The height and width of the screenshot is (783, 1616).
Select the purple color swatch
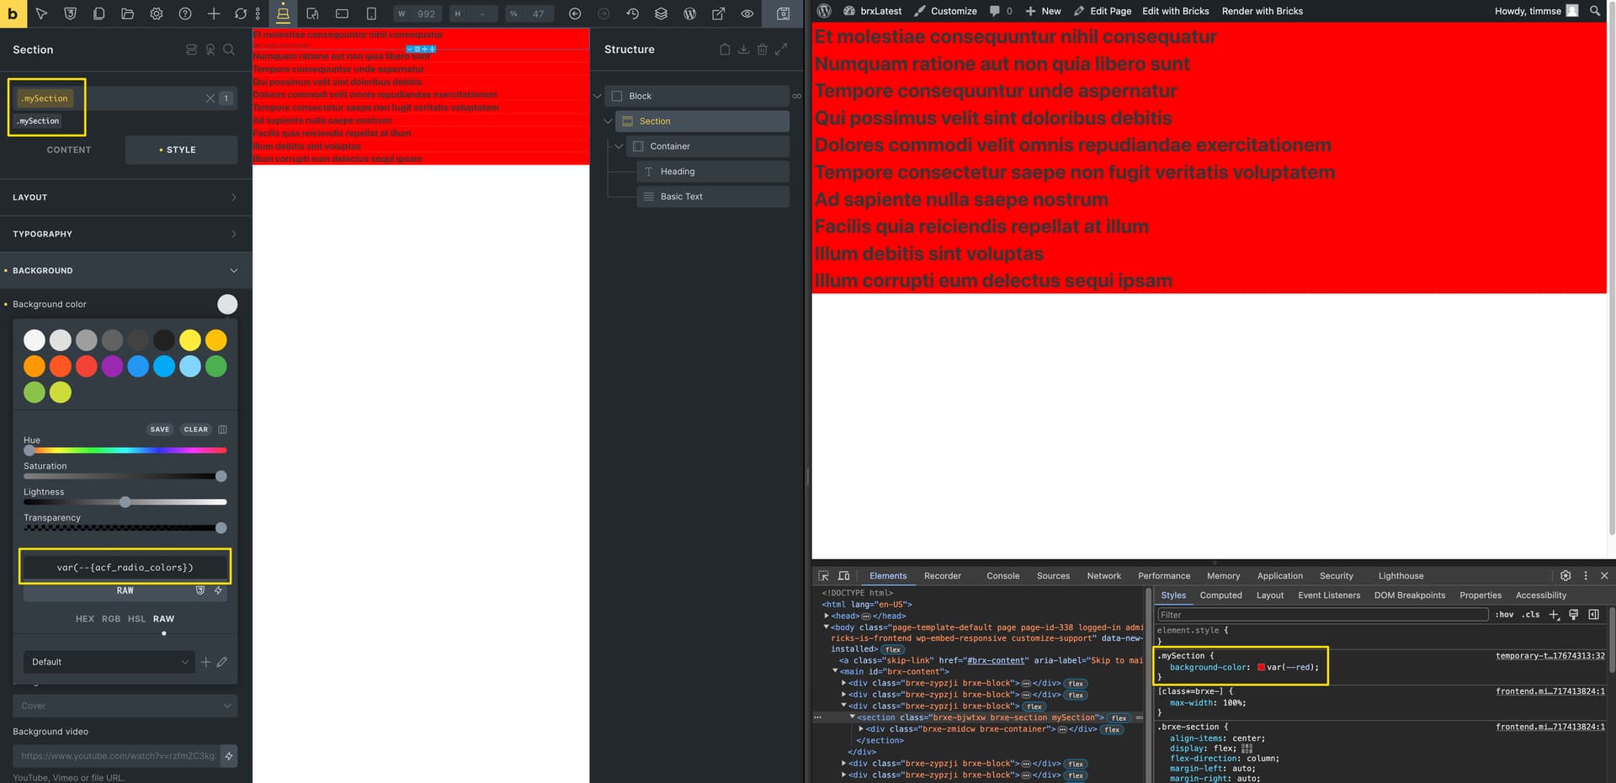click(x=112, y=366)
